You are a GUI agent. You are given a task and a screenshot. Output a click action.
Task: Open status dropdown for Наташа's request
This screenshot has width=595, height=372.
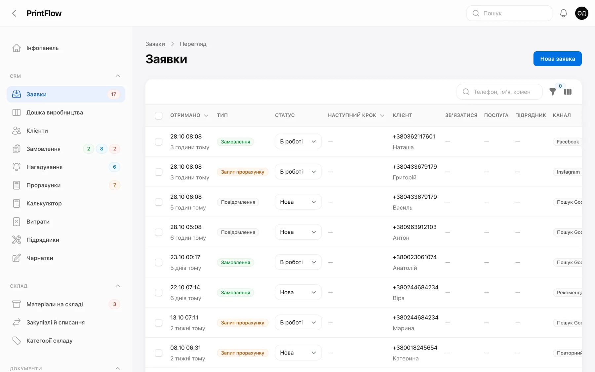point(298,142)
